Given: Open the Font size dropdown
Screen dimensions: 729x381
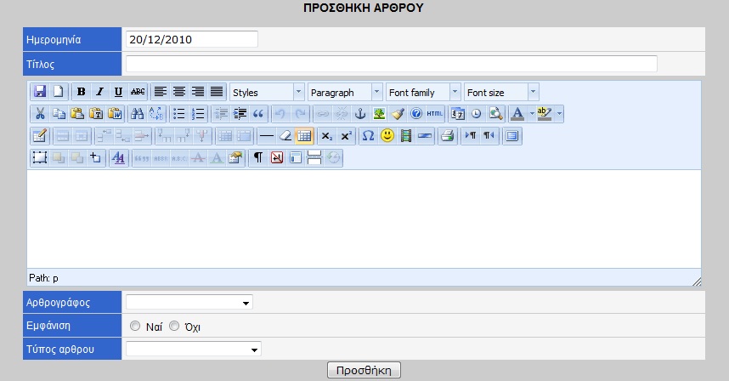Looking at the screenshot, I should pyautogui.click(x=501, y=92).
